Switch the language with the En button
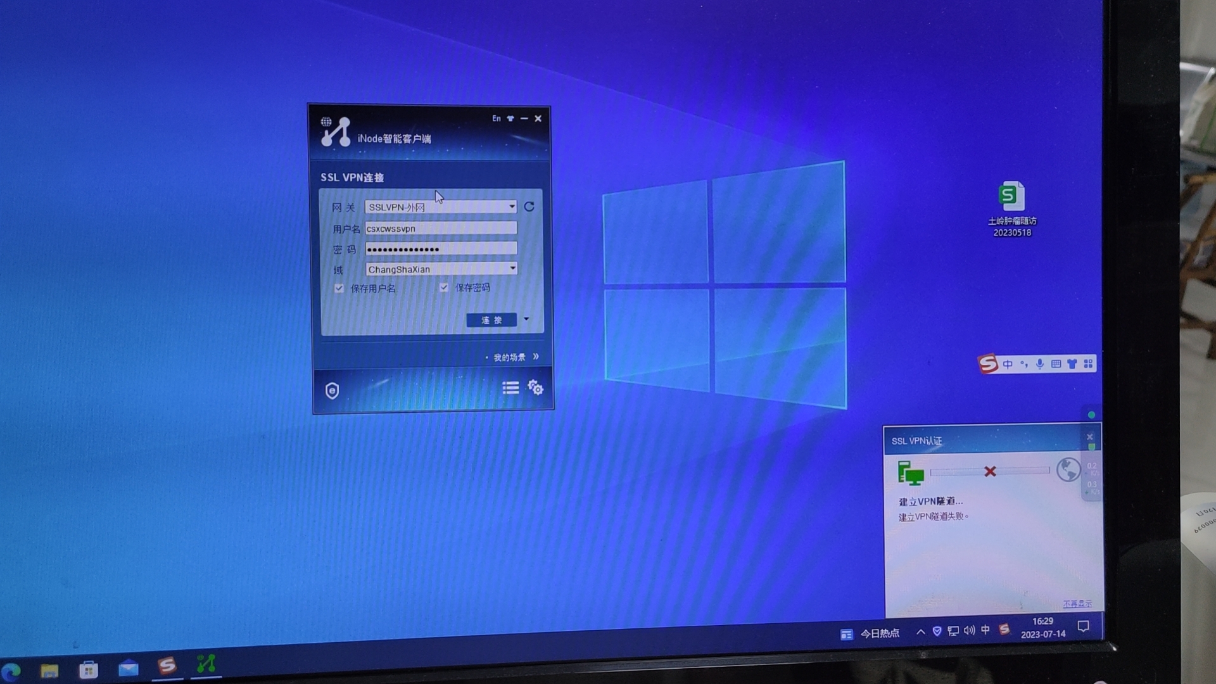This screenshot has width=1216, height=684. click(x=496, y=118)
